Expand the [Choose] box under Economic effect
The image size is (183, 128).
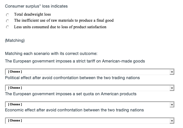(88, 121)
